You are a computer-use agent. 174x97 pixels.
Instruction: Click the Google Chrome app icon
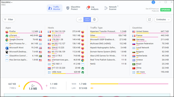coord(7,40)
